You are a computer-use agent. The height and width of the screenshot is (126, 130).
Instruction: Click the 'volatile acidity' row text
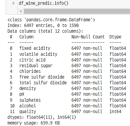[38, 54]
